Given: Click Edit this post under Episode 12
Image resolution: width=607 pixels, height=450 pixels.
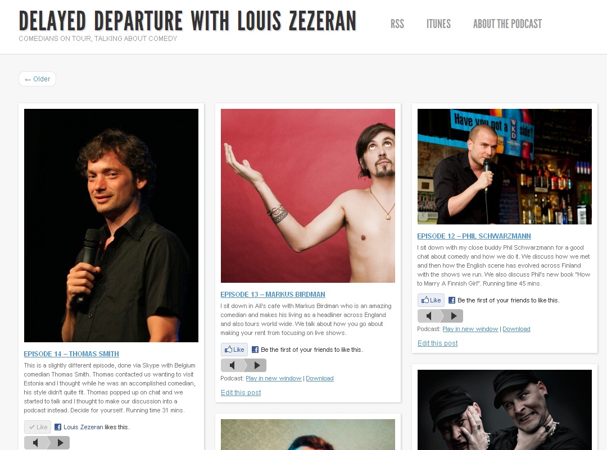Looking at the screenshot, I should coord(437,343).
